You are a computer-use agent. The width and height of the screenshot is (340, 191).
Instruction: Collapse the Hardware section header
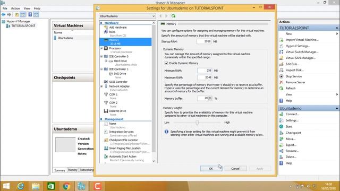coord(101,23)
